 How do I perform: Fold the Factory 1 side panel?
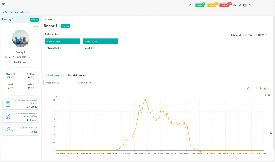point(37,26)
